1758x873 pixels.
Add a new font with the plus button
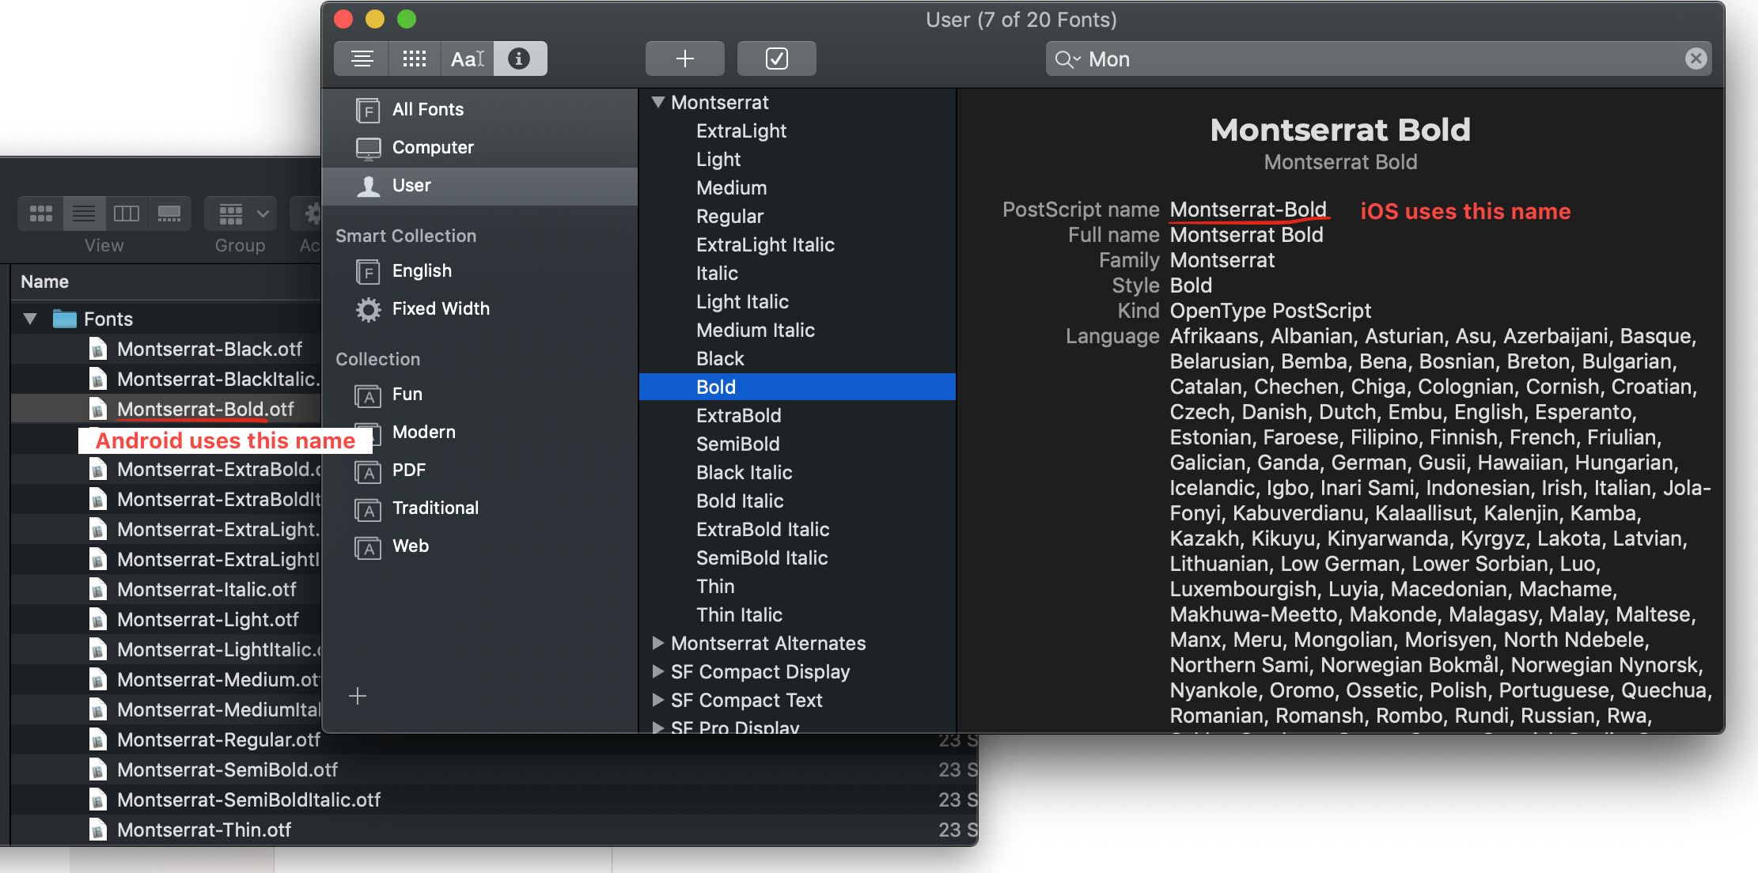[x=684, y=59]
